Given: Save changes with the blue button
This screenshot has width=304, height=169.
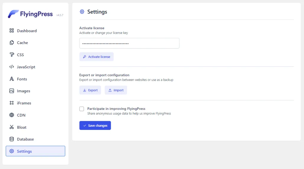Looking at the screenshot, I should point(95,125).
